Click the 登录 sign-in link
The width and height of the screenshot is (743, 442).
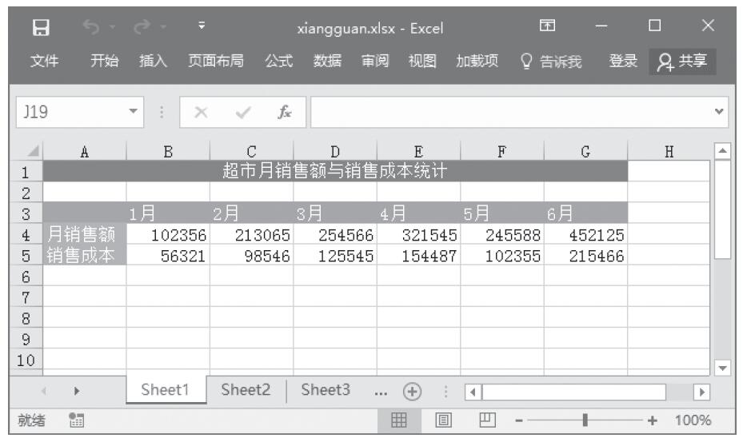623,62
